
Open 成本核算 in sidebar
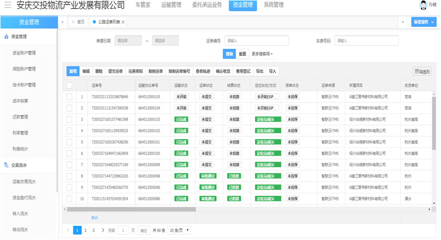coord(20,101)
